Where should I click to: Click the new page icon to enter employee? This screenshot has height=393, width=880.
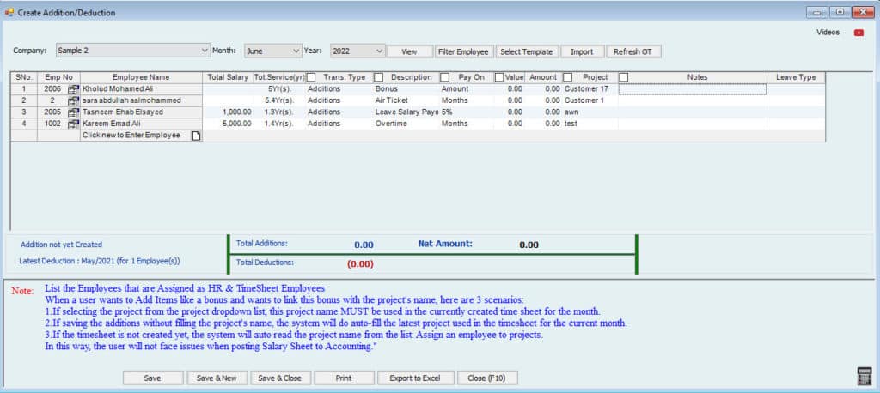pos(196,136)
